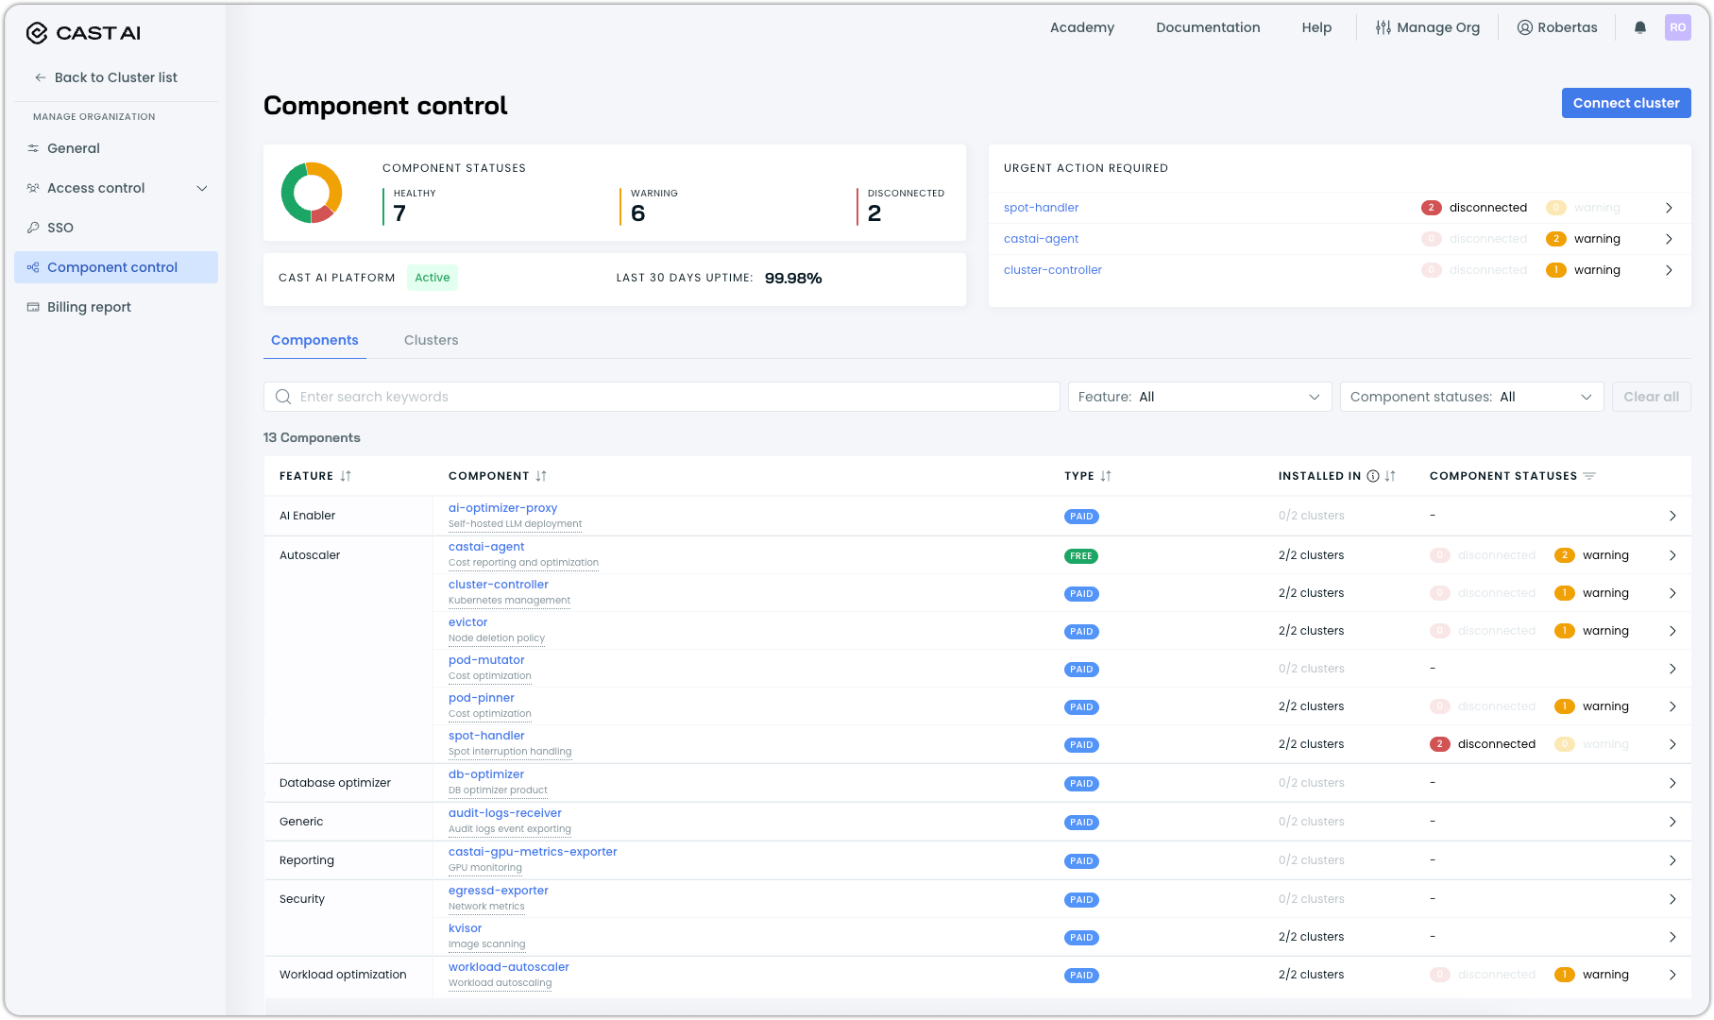Open Component Statuses column filter icon

pos(1589,476)
